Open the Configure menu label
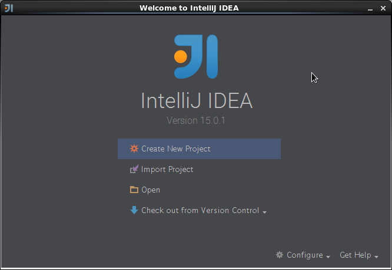392x270 pixels. pos(305,255)
